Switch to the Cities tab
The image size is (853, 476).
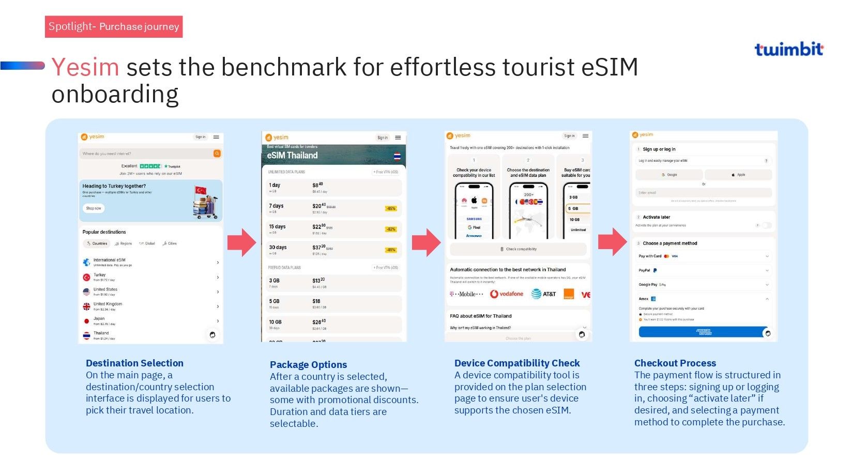170,243
